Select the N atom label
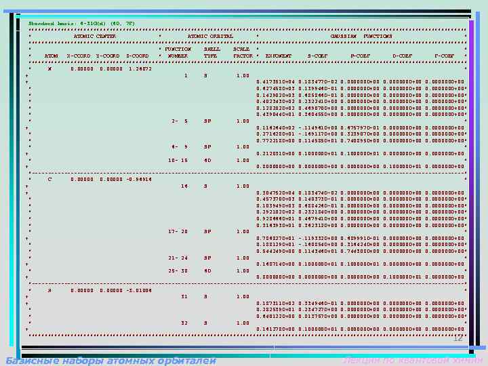Image resolution: width=488 pixels, height=366 pixels. [49, 69]
